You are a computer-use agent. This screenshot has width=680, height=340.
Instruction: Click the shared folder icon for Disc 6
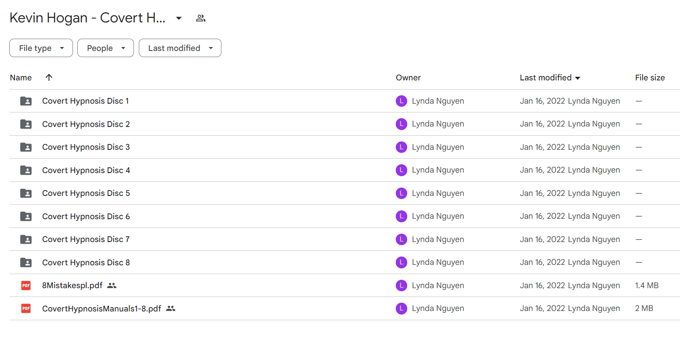pos(26,216)
